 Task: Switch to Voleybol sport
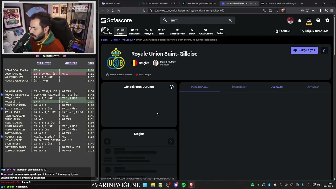point(149,31)
